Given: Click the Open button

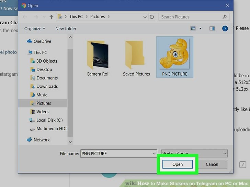Looking at the screenshot, I should [x=178, y=164].
